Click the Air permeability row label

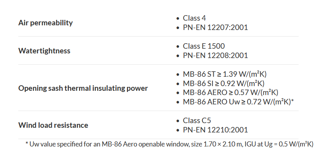click(x=46, y=23)
